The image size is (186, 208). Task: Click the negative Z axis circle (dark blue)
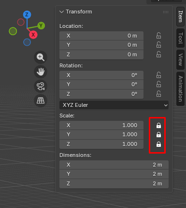[x=27, y=42]
